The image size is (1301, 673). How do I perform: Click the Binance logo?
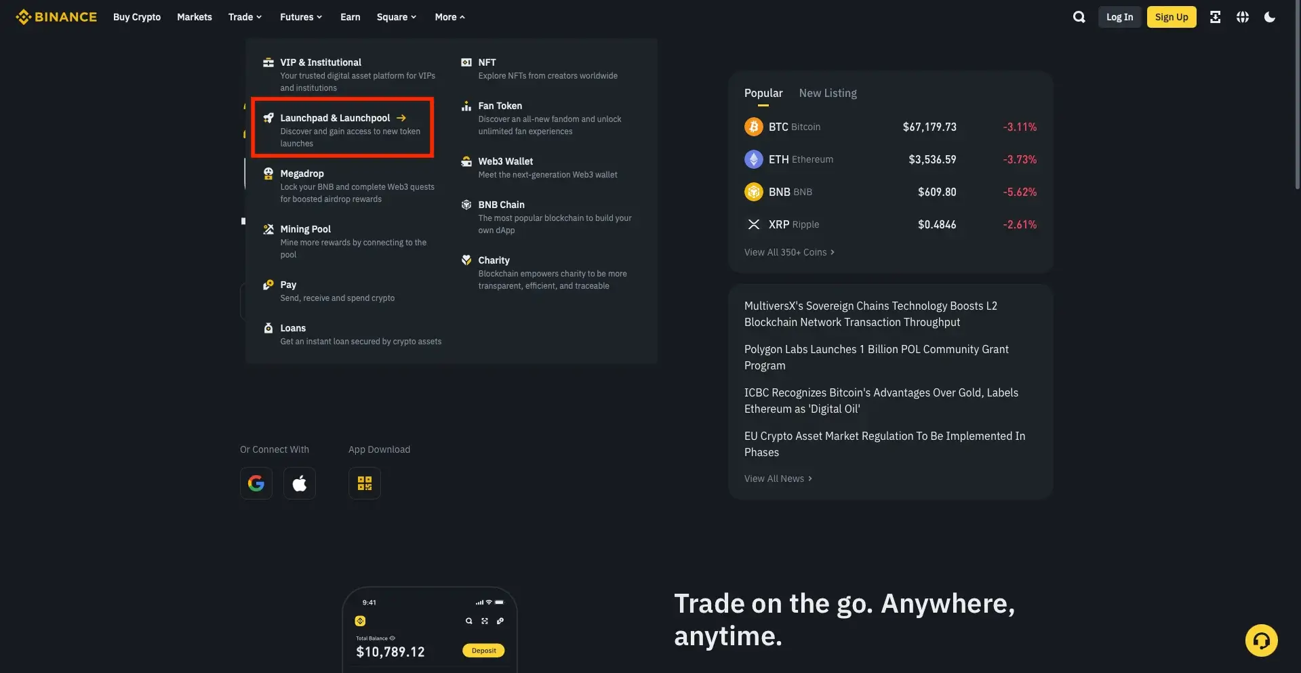tap(56, 17)
